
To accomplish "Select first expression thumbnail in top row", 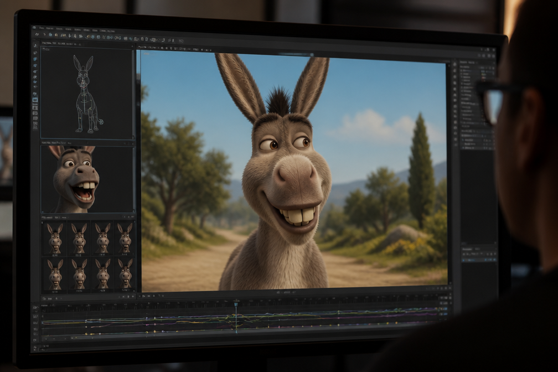I will (55, 238).
